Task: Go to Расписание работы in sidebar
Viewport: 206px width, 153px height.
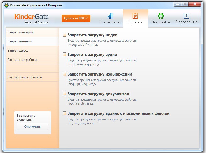Action: tap(22, 60)
